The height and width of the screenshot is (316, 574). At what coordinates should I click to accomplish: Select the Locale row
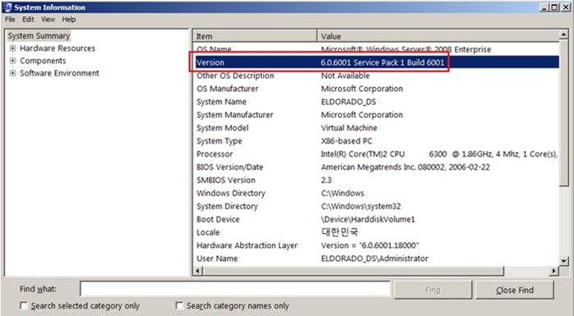pos(376,232)
